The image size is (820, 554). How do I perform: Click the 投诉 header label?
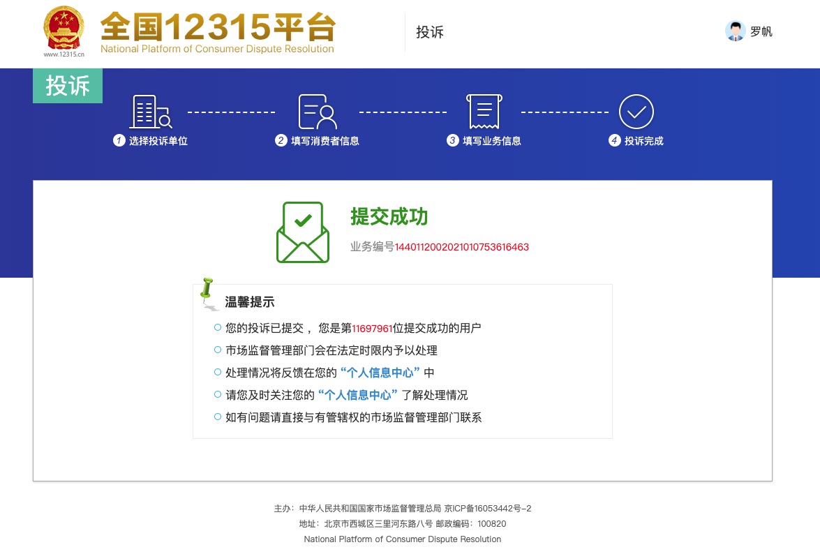click(x=430, y=32)
